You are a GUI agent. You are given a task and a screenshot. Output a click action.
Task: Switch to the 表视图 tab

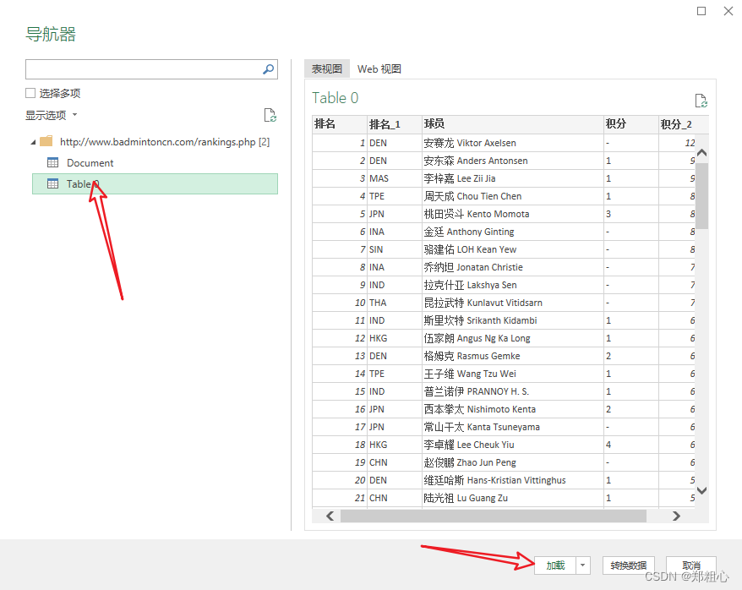(326, 68)
